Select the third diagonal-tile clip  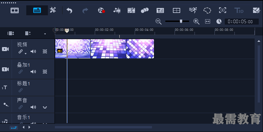(x=140, y=49)
